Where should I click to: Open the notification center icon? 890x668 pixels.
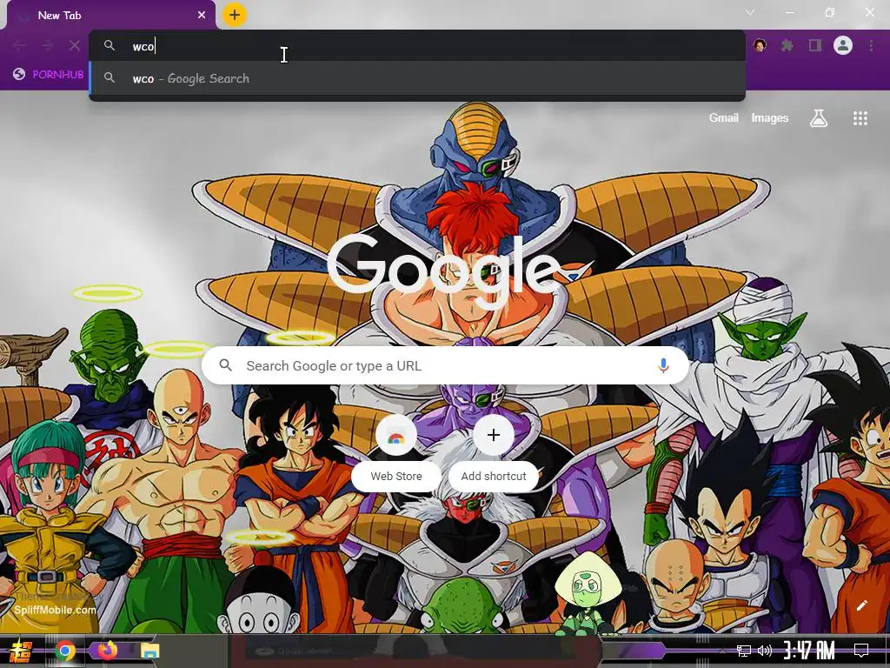click(x=861, y=651)
